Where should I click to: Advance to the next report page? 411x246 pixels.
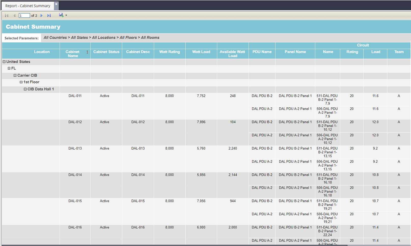[42, 15]
